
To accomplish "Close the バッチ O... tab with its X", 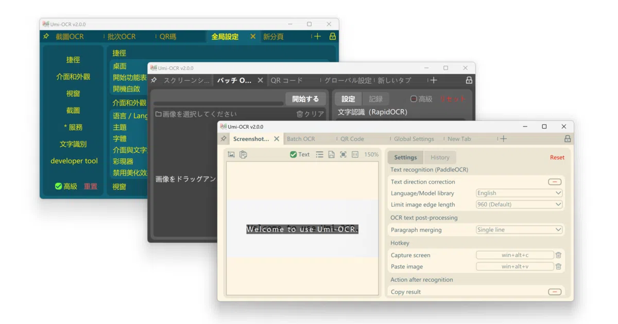I will [x=260, y=80].
